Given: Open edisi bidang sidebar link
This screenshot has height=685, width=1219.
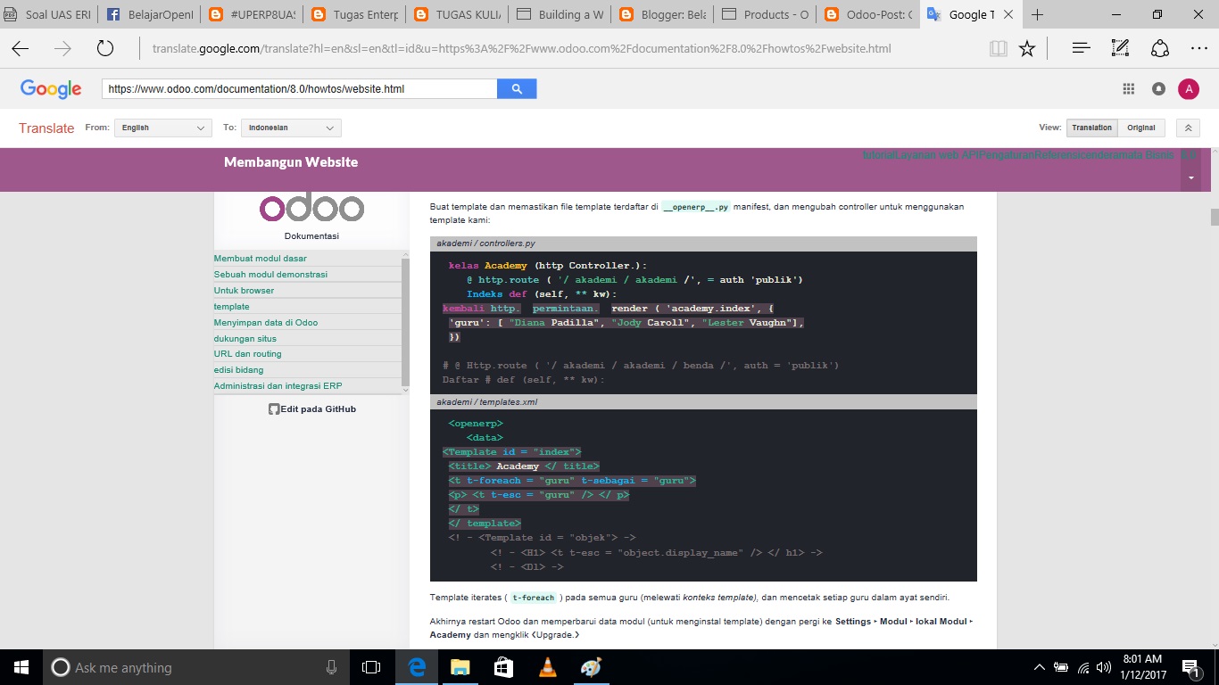Looking at the screenshot, I should (238, 369).
